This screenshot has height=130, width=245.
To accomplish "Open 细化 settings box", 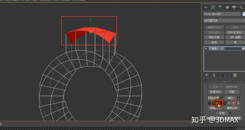I will [x=239, y=98].
